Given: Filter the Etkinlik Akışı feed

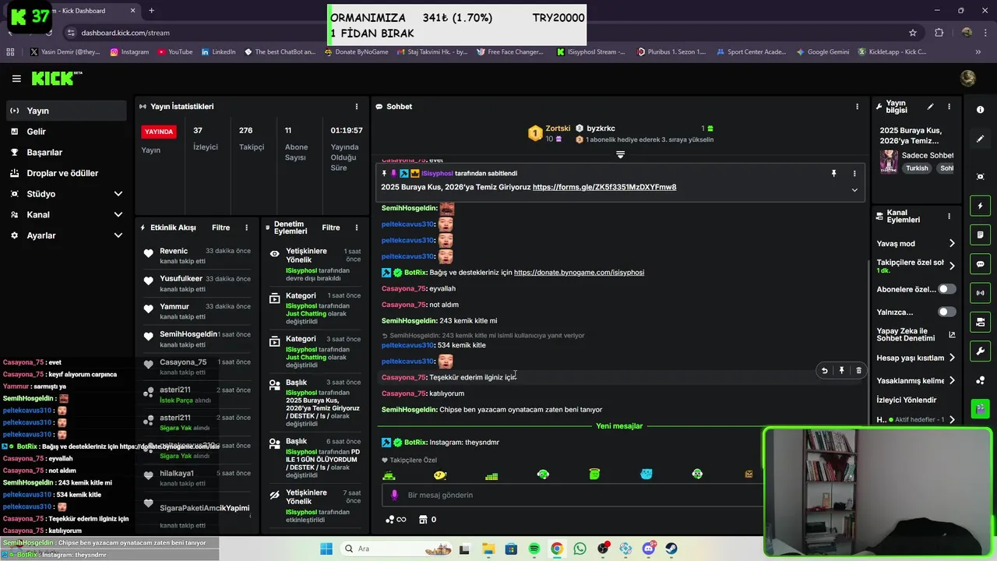Looking at the screenshot, I should [x=220, y=228].
